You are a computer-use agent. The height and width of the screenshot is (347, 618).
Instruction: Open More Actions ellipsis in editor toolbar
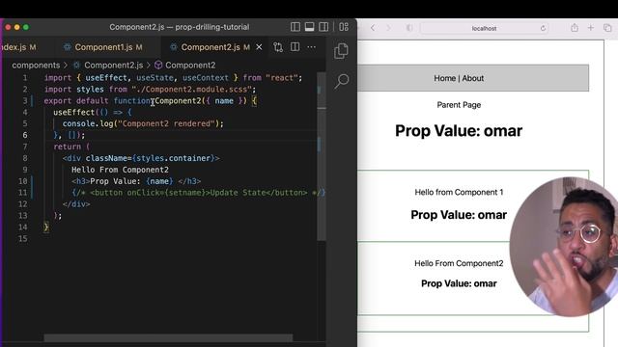tap(311, 47)
